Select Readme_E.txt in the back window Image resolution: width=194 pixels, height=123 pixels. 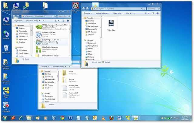point(71,87)
